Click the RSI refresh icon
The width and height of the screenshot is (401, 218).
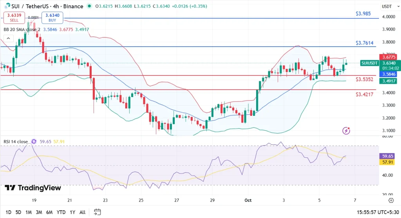pos(34,142)
